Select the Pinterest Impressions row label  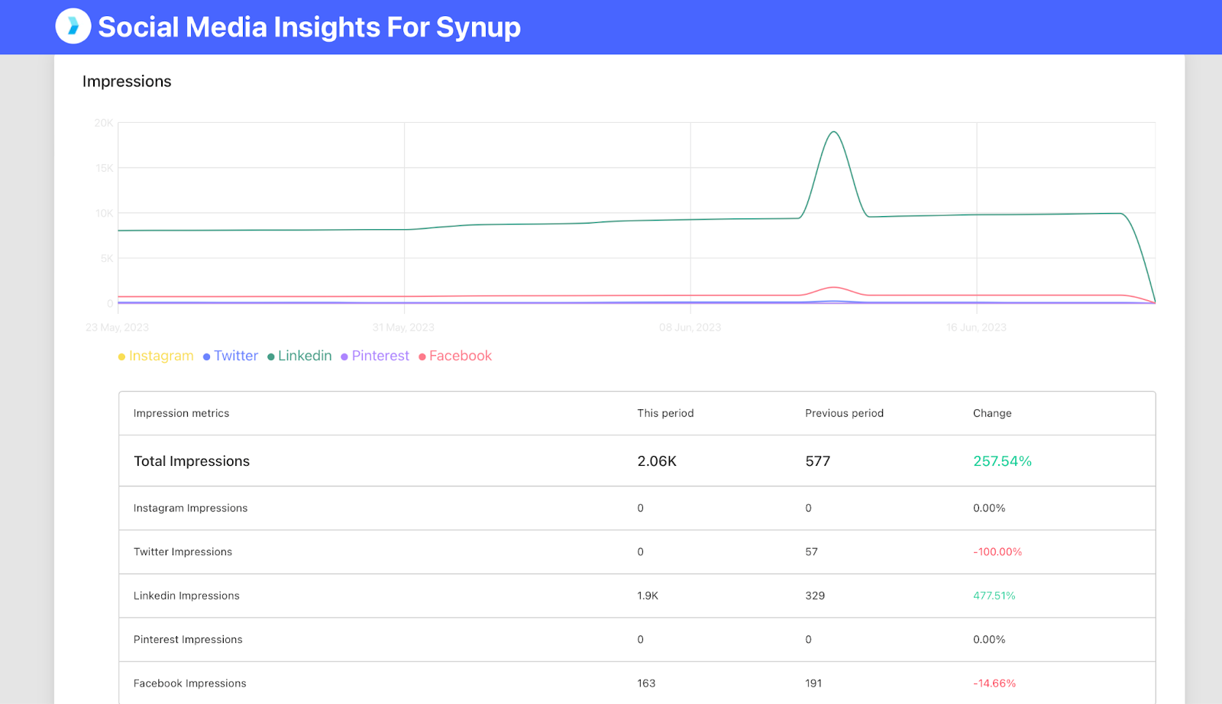(x=188, y=640)
